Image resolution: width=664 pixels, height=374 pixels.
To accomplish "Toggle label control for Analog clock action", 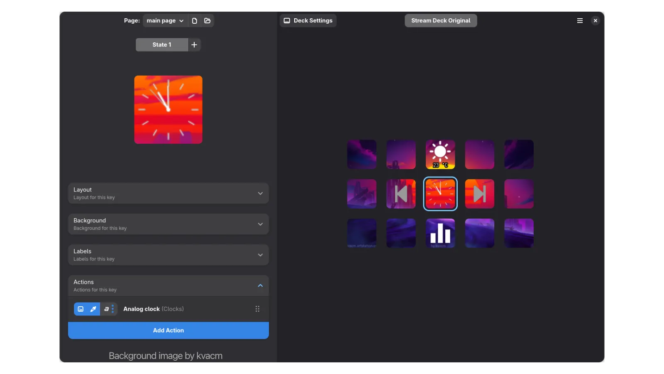I will point(107,309).
